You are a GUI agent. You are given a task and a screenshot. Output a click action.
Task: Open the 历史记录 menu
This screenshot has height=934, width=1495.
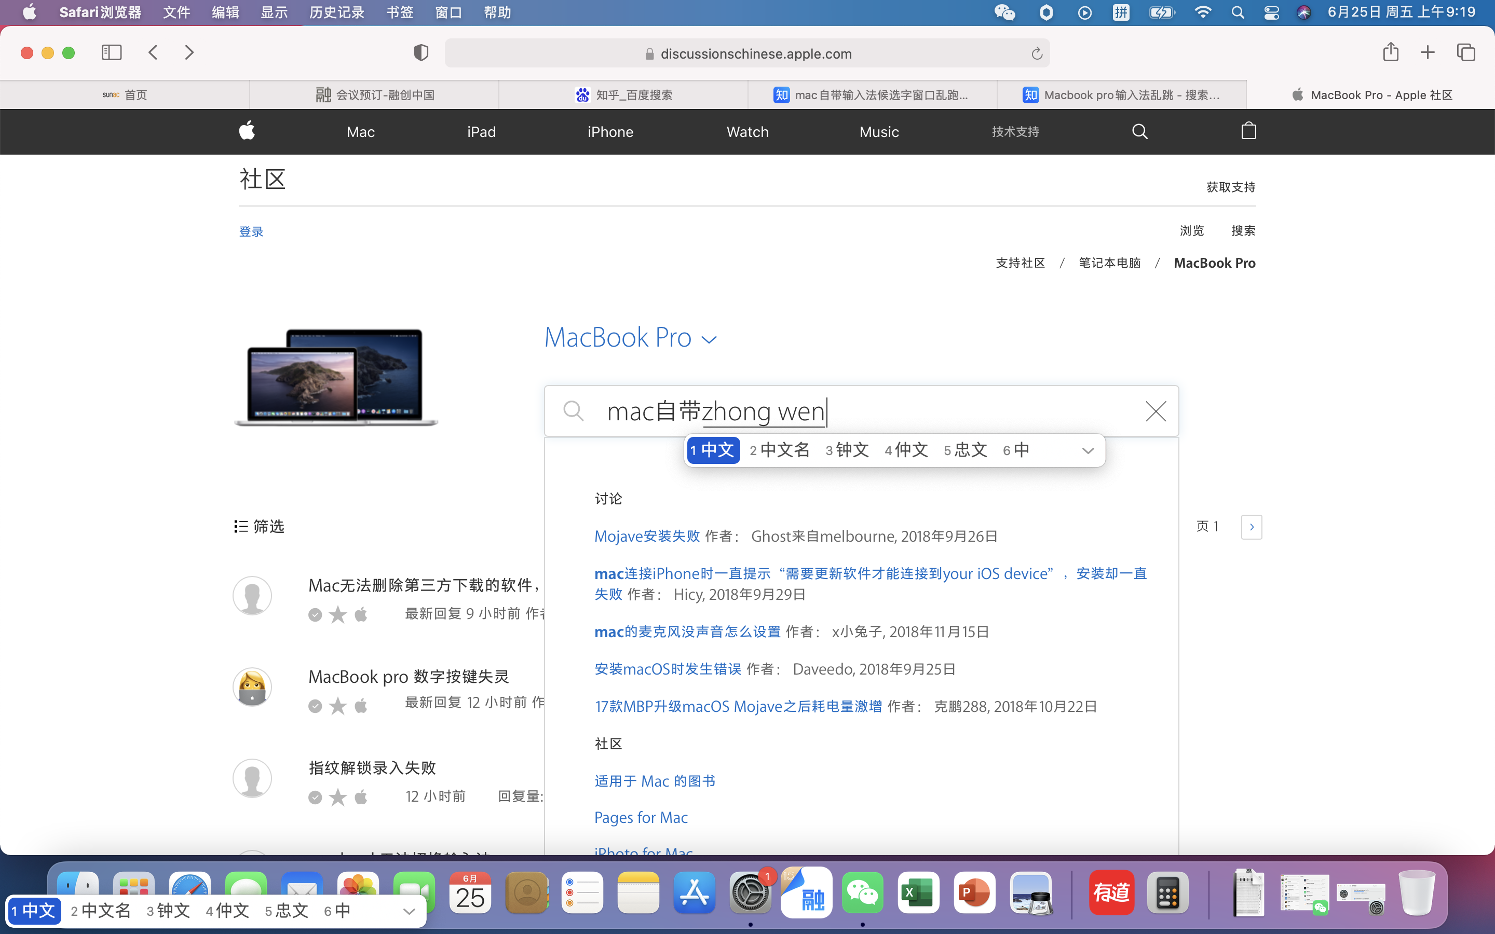point(337,12)
